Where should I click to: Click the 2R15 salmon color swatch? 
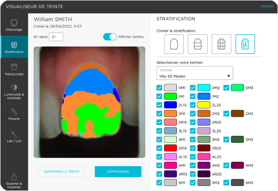(170, 123)
